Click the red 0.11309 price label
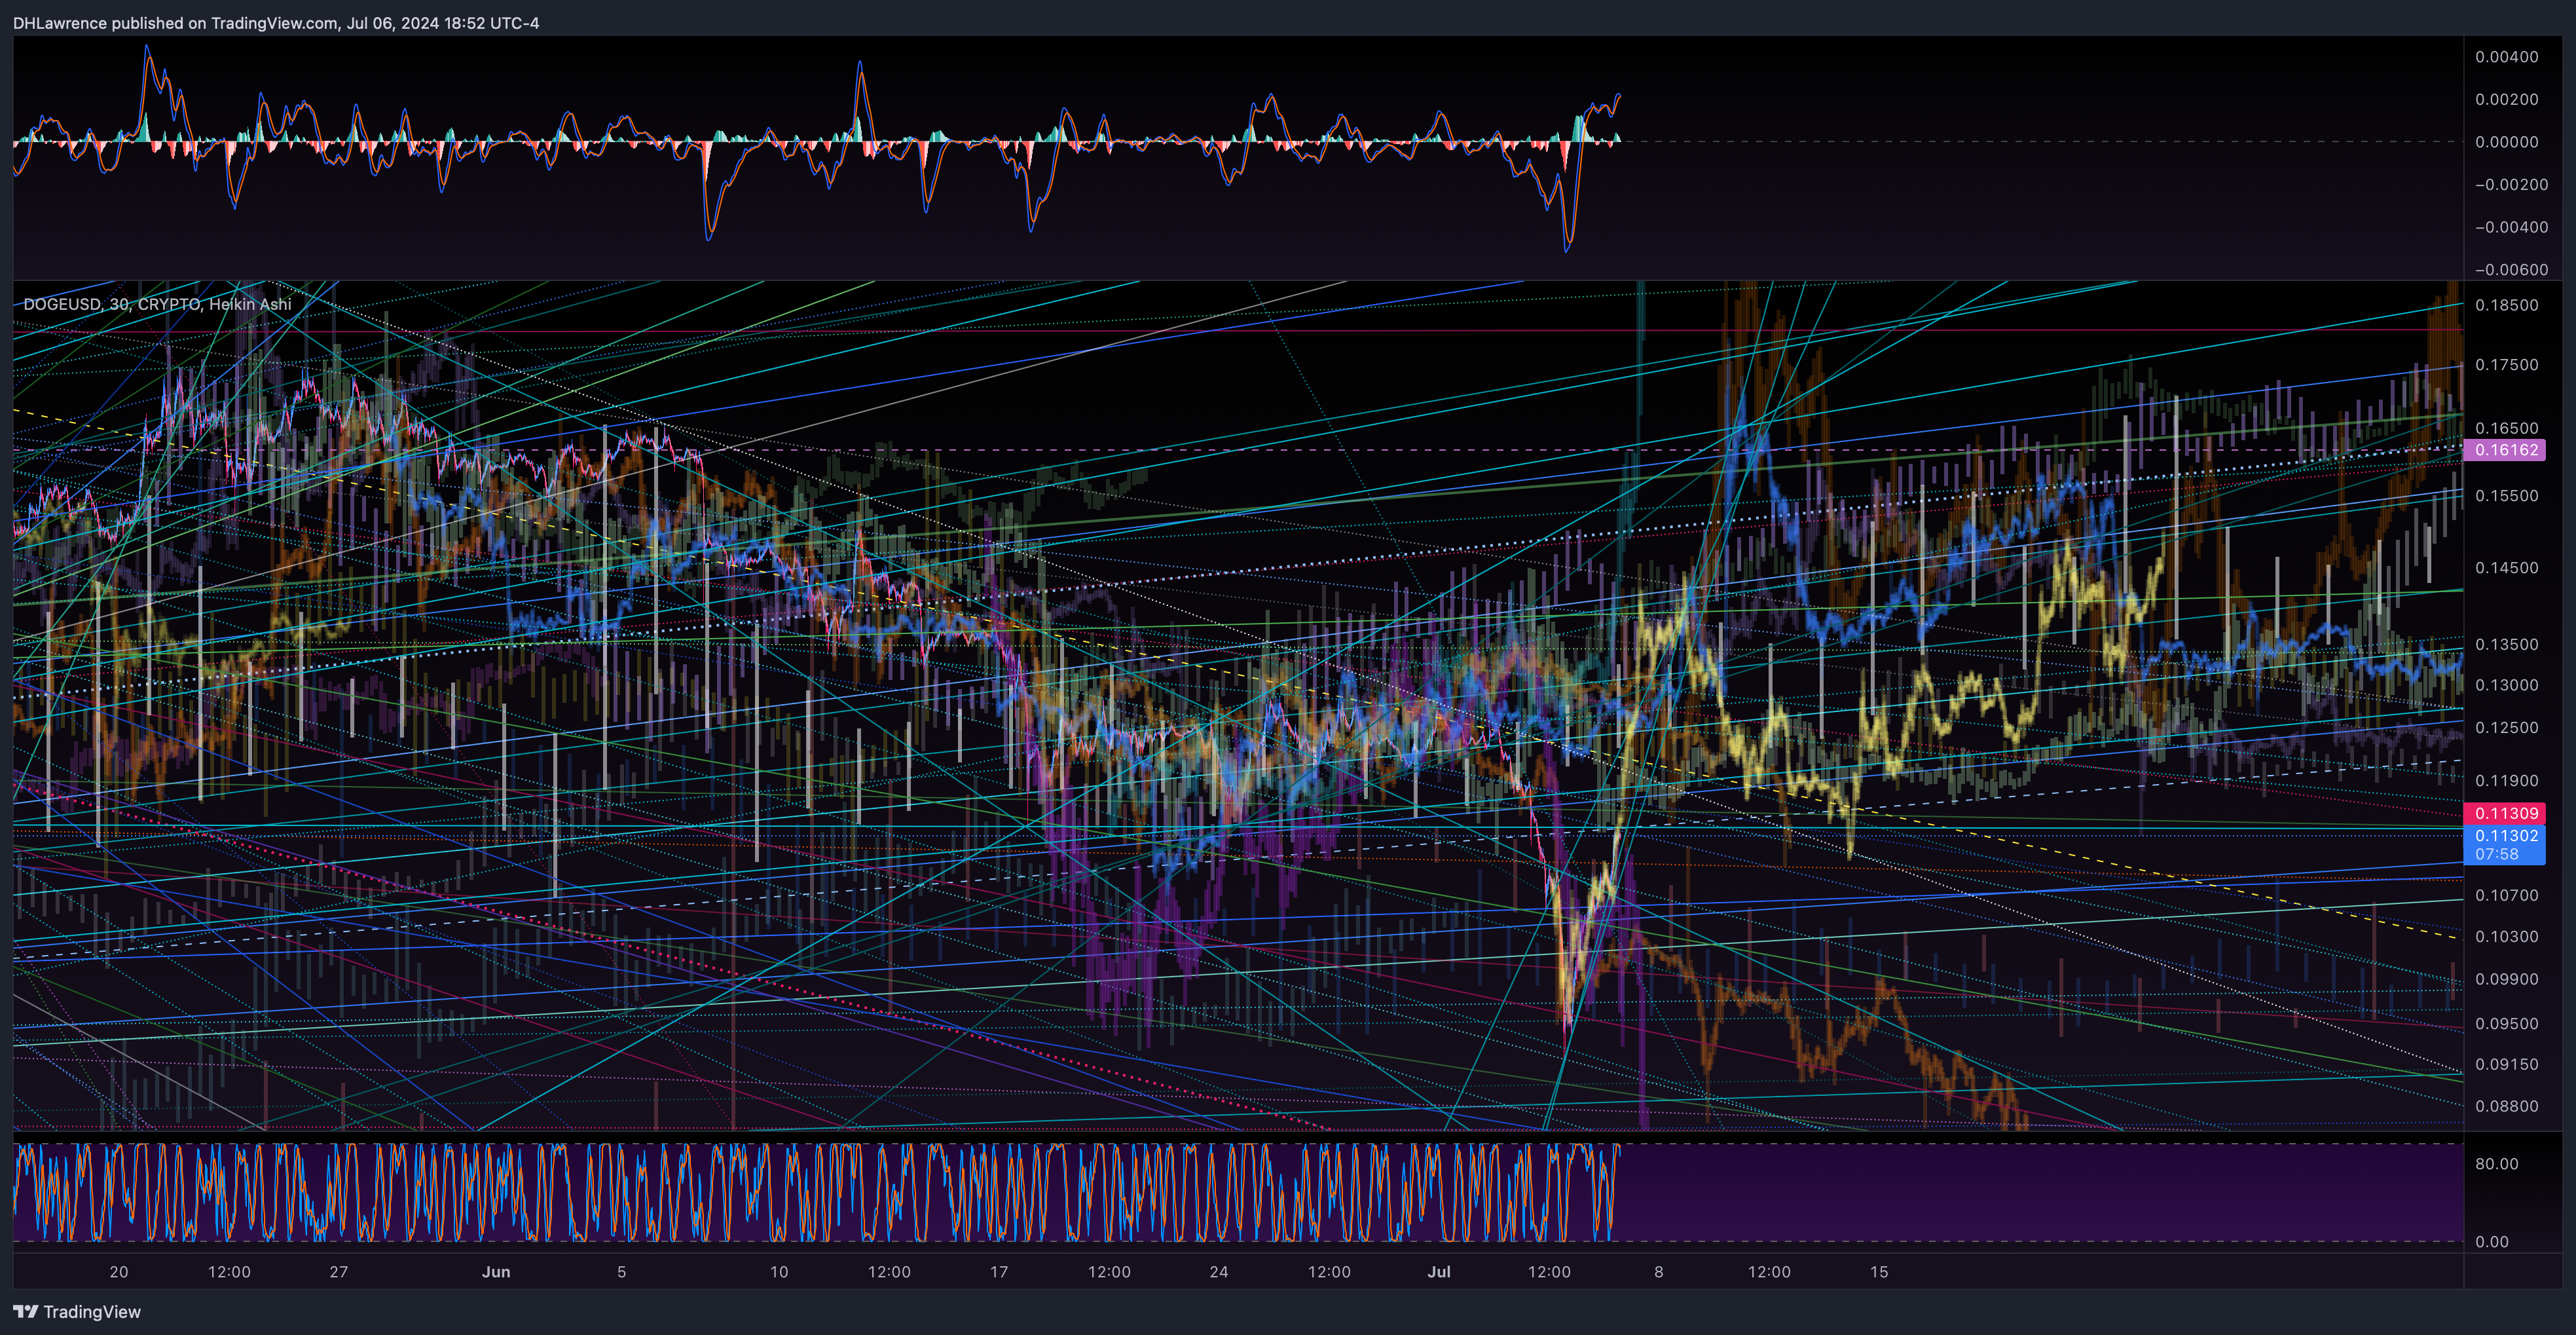This screenshot has height=1335, width=2576. [x=2505, y=814]
